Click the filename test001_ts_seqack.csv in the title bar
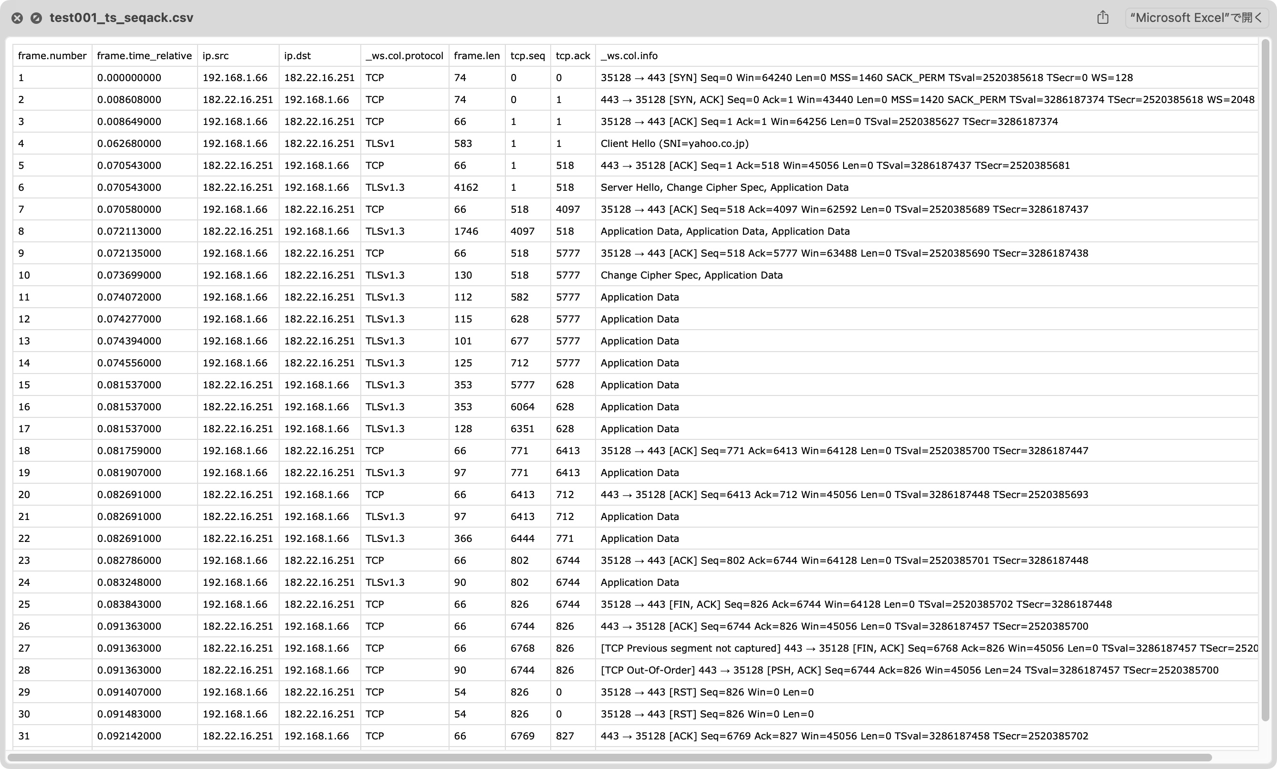The height and width of the screenshot is (769, 1277). pos(121,17)
